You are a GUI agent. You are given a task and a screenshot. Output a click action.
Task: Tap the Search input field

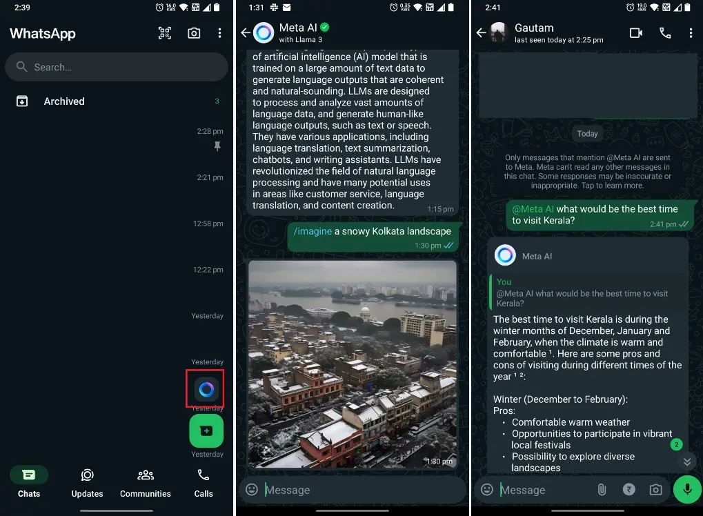click(116, 67)
